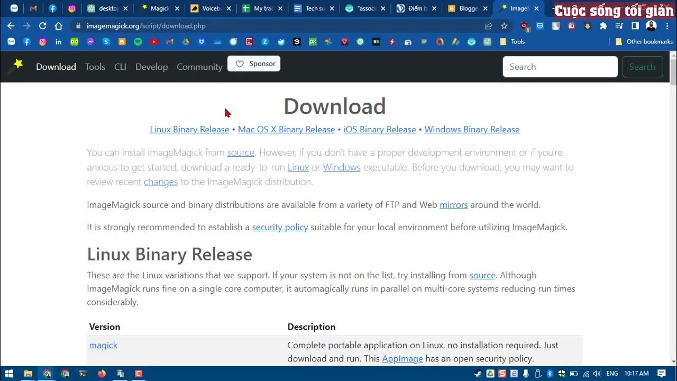677x381 pixels.
Task: Open the Chrome profile avatar
Action: (651, 26)
